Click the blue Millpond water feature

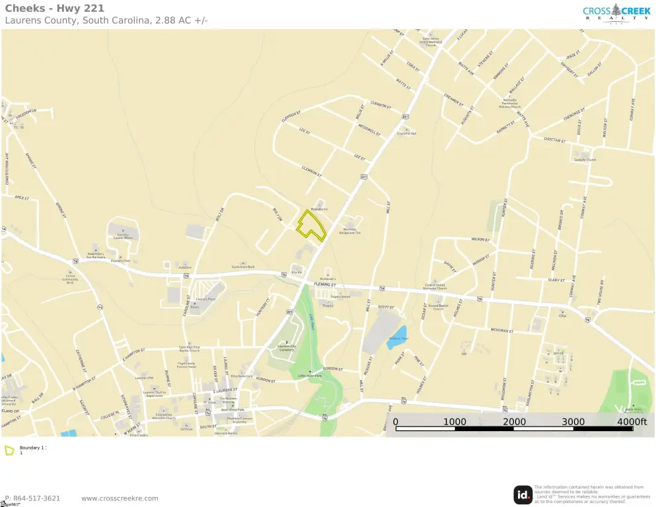pyautogui.click(x=396, y=338)
